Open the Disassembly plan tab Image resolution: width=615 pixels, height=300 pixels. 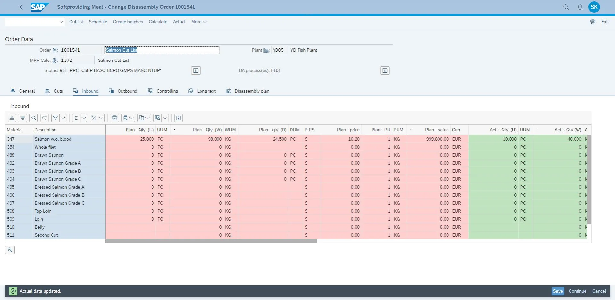(x=248, y=91)
